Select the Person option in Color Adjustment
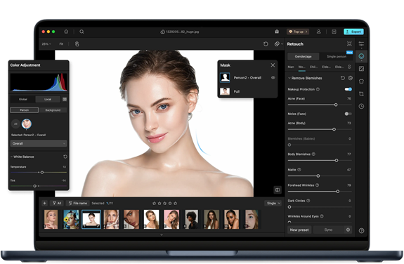This screenshot has height=264, width=404. [x=24, y=110]
